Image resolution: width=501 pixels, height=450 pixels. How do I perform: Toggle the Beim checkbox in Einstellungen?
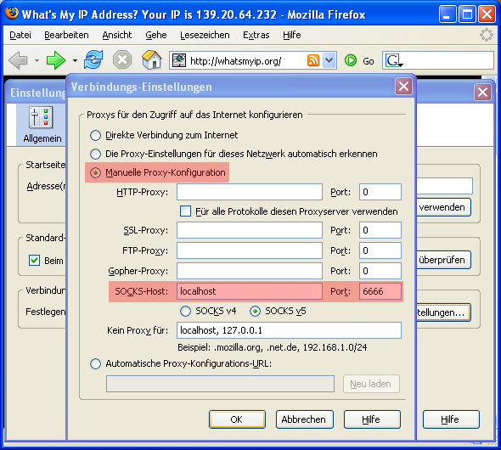[x=34, y=261]
